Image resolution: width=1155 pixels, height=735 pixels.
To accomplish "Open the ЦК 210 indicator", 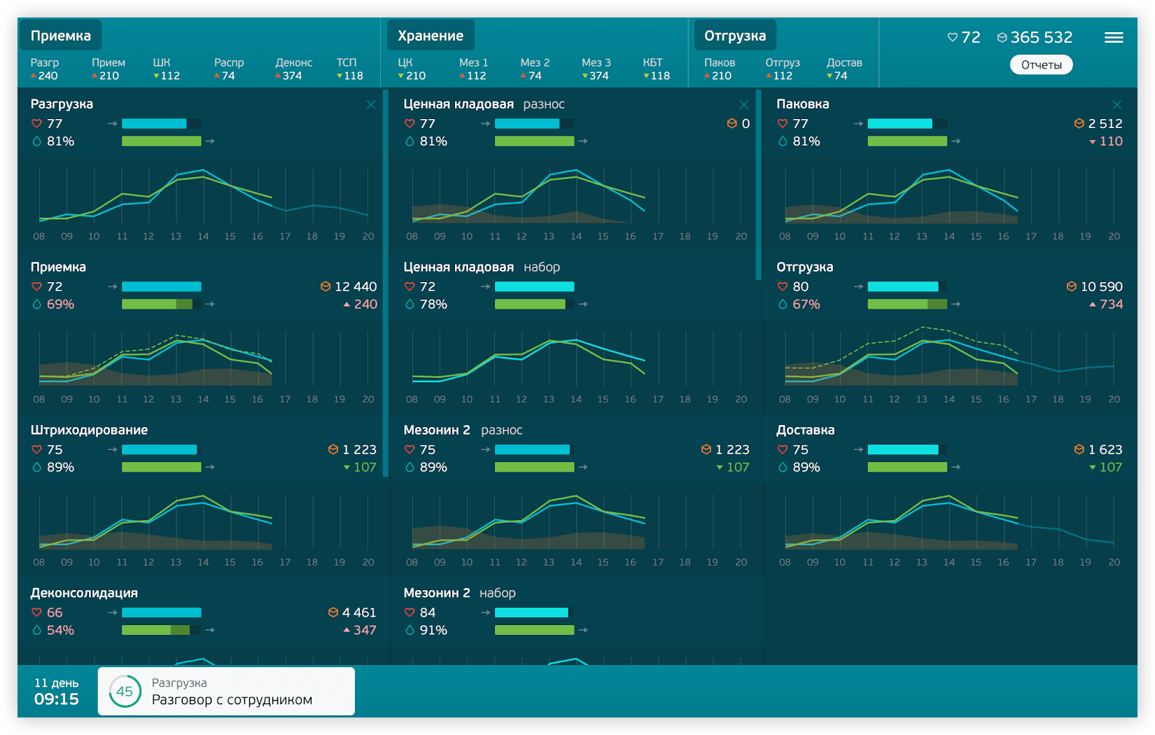I will [412, 69].
